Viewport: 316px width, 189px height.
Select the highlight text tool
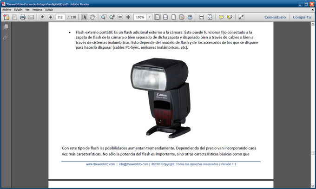(x=230, y=17)
